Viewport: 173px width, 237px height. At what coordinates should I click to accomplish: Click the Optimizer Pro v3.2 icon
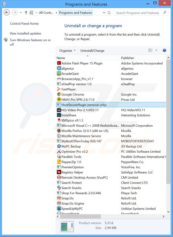click(x=59, y=151)
